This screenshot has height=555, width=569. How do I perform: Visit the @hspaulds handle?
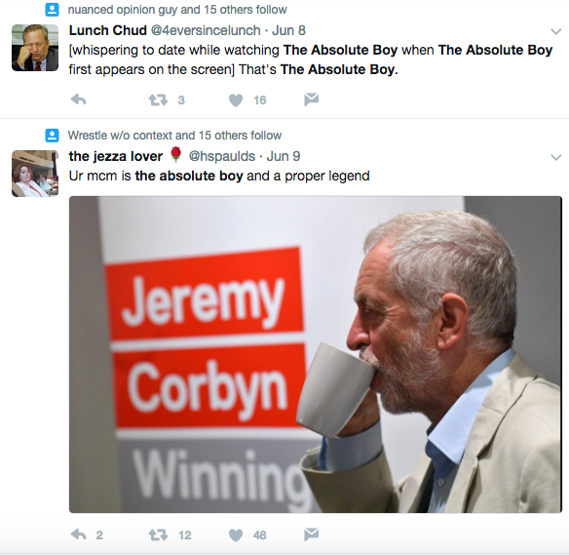pos(222,156)
